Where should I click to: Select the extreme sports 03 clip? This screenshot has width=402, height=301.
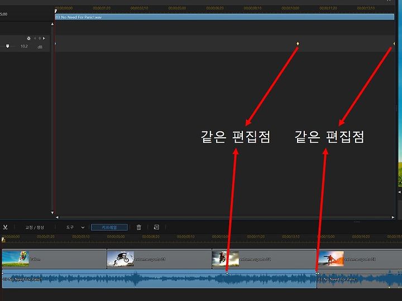(360, 259)
